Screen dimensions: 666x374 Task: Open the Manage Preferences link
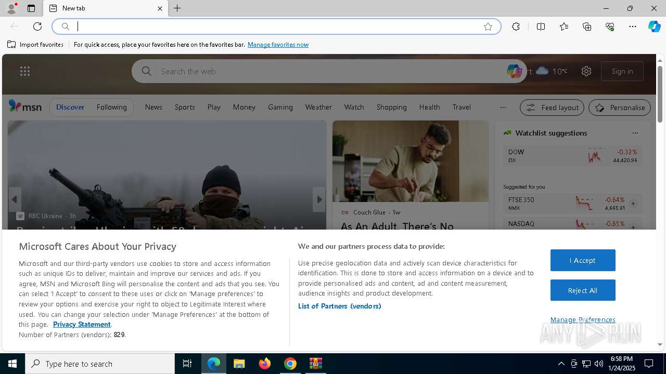[583, 319]
